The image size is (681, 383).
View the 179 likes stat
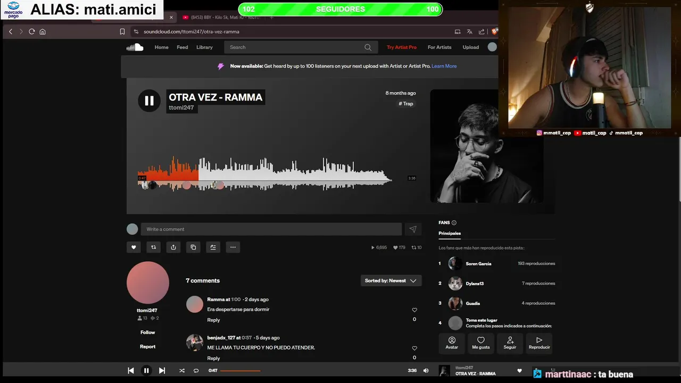(x=399, y=247)
